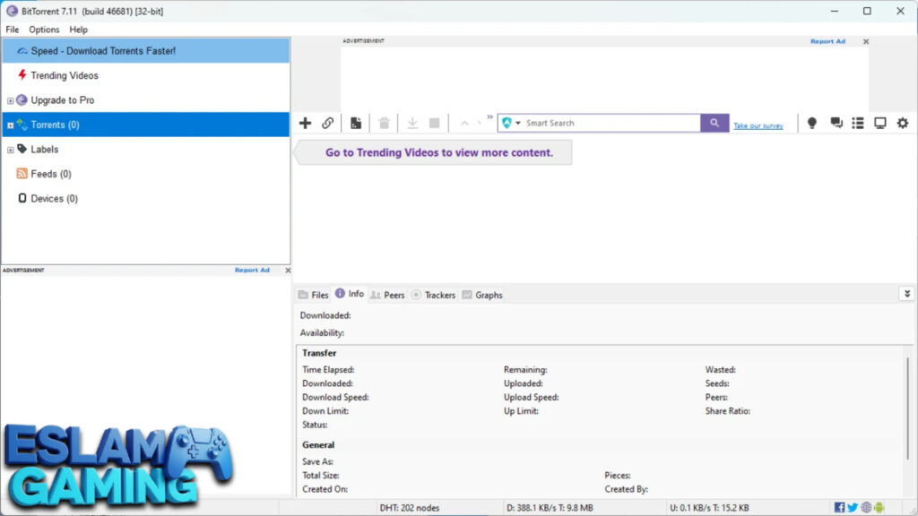This screenshot has height=516, width=918.
Task: Remove torrent using the trash icon
Action: tap(384, 123)
